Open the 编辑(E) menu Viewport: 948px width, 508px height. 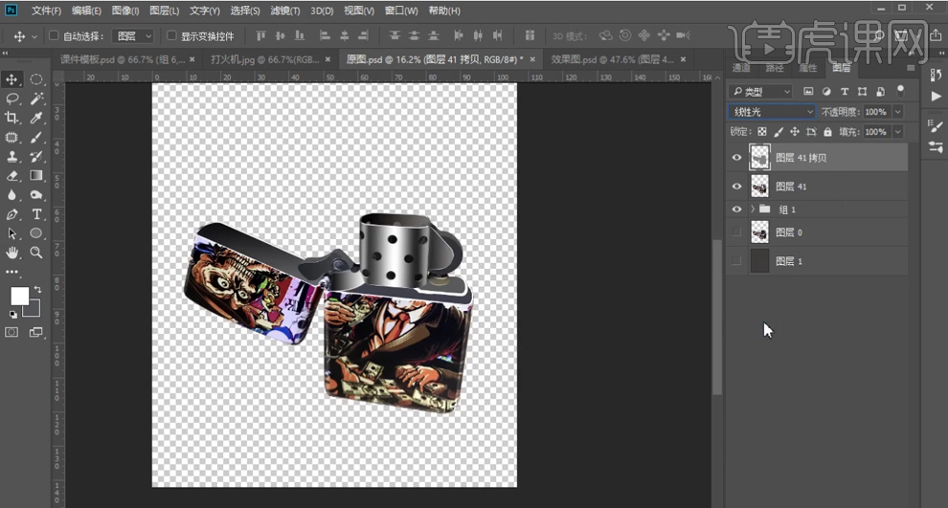click(x=86, y=11)
